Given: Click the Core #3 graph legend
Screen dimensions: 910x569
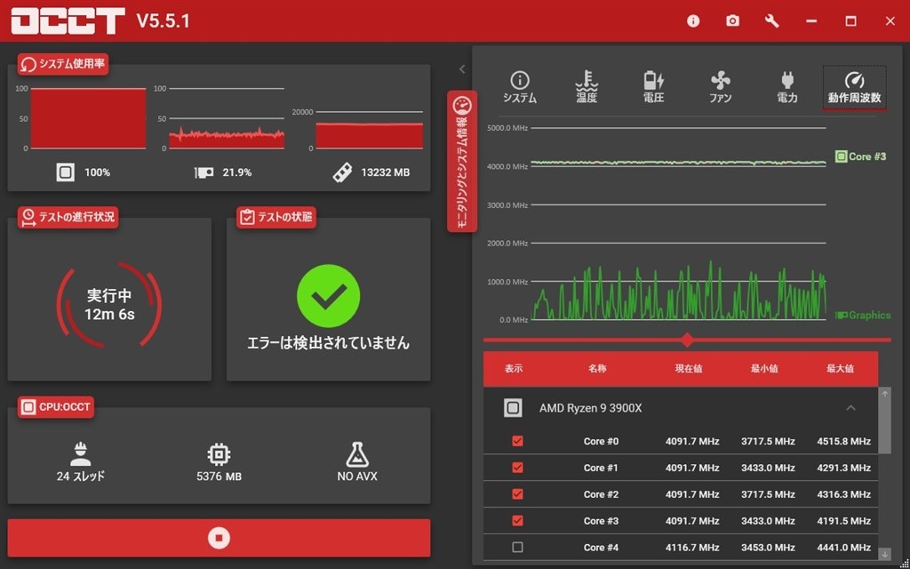Looking at the screenshot, I should (860, 156).
